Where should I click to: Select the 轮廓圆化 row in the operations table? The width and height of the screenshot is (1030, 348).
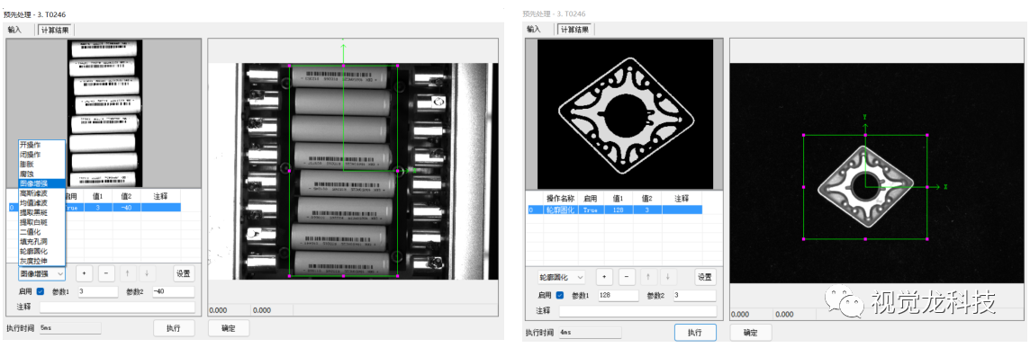(615, 210)
